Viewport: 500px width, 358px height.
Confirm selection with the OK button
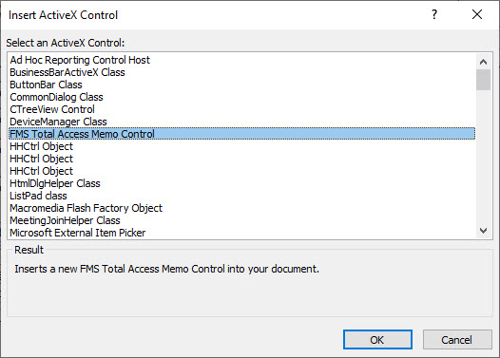(377, 340)
